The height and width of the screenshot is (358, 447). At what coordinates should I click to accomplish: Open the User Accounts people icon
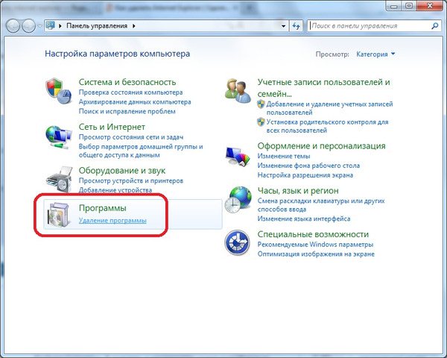[x=238, y=90]
